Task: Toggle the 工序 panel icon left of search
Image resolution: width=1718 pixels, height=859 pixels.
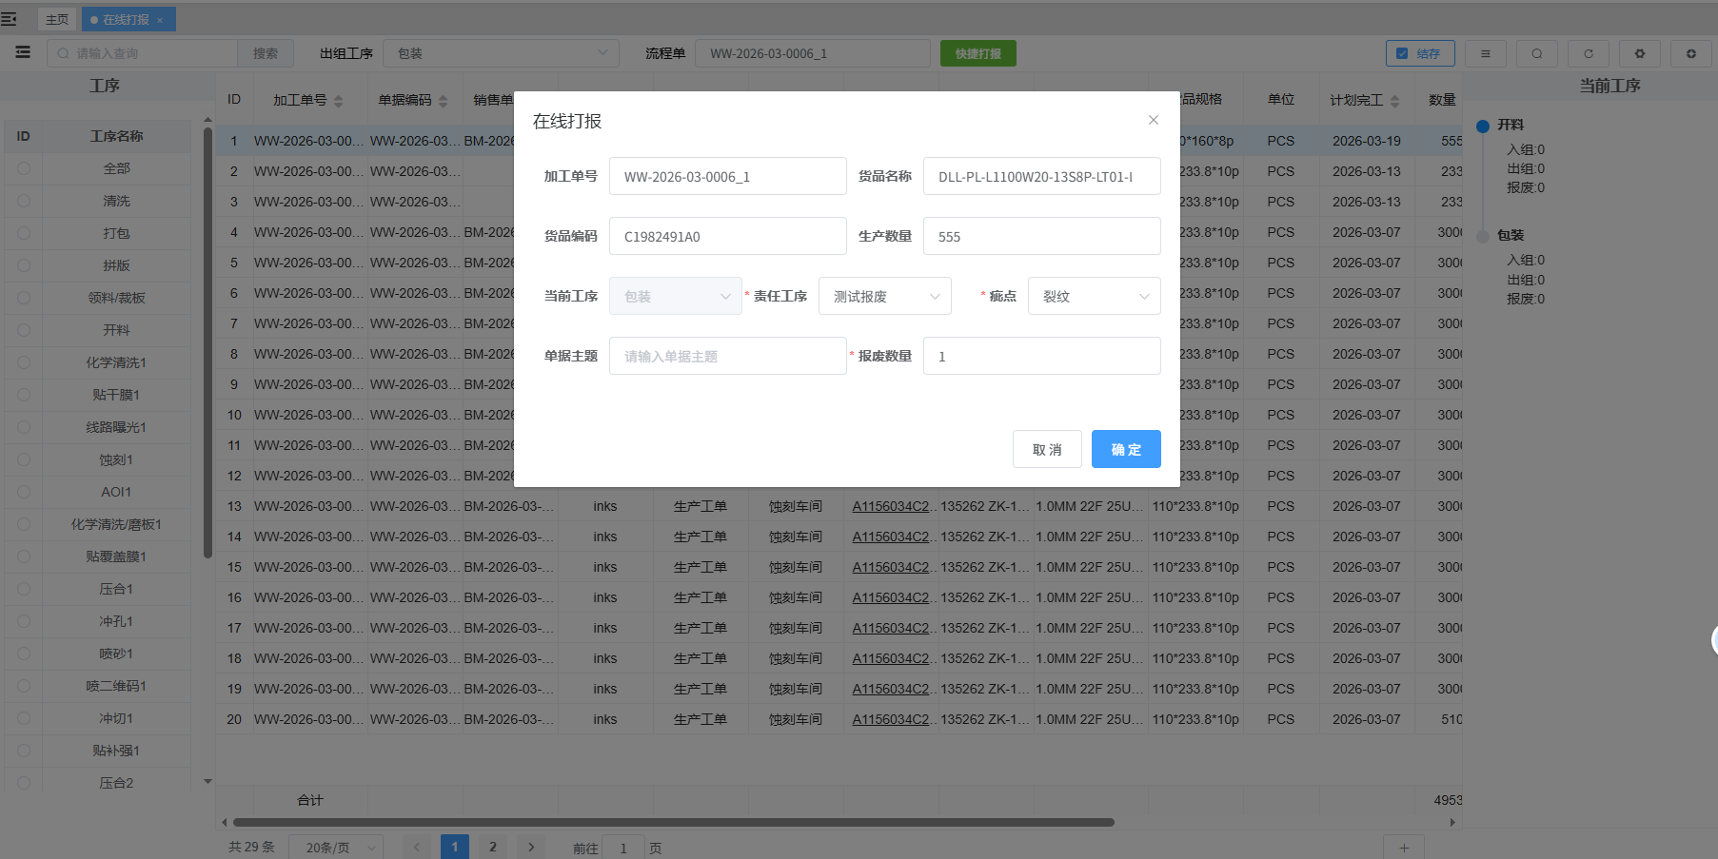Action: (23, 53)
